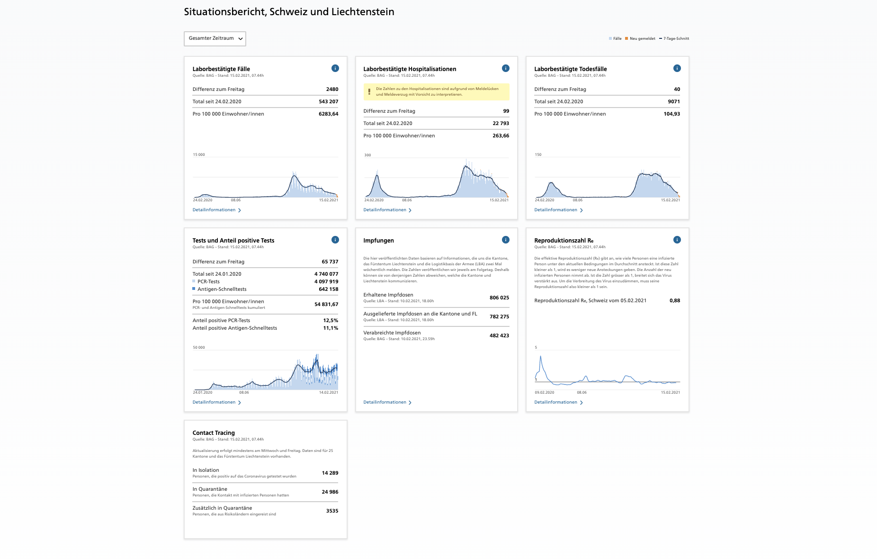Screen dimensions: 877x559
Task: Click info icon on Laborbestätigte Hospitalisationen card
Action: (x=506, y=68)
